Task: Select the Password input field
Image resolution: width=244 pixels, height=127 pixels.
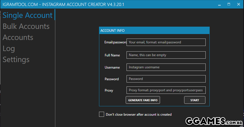Action: coord(166,79)
